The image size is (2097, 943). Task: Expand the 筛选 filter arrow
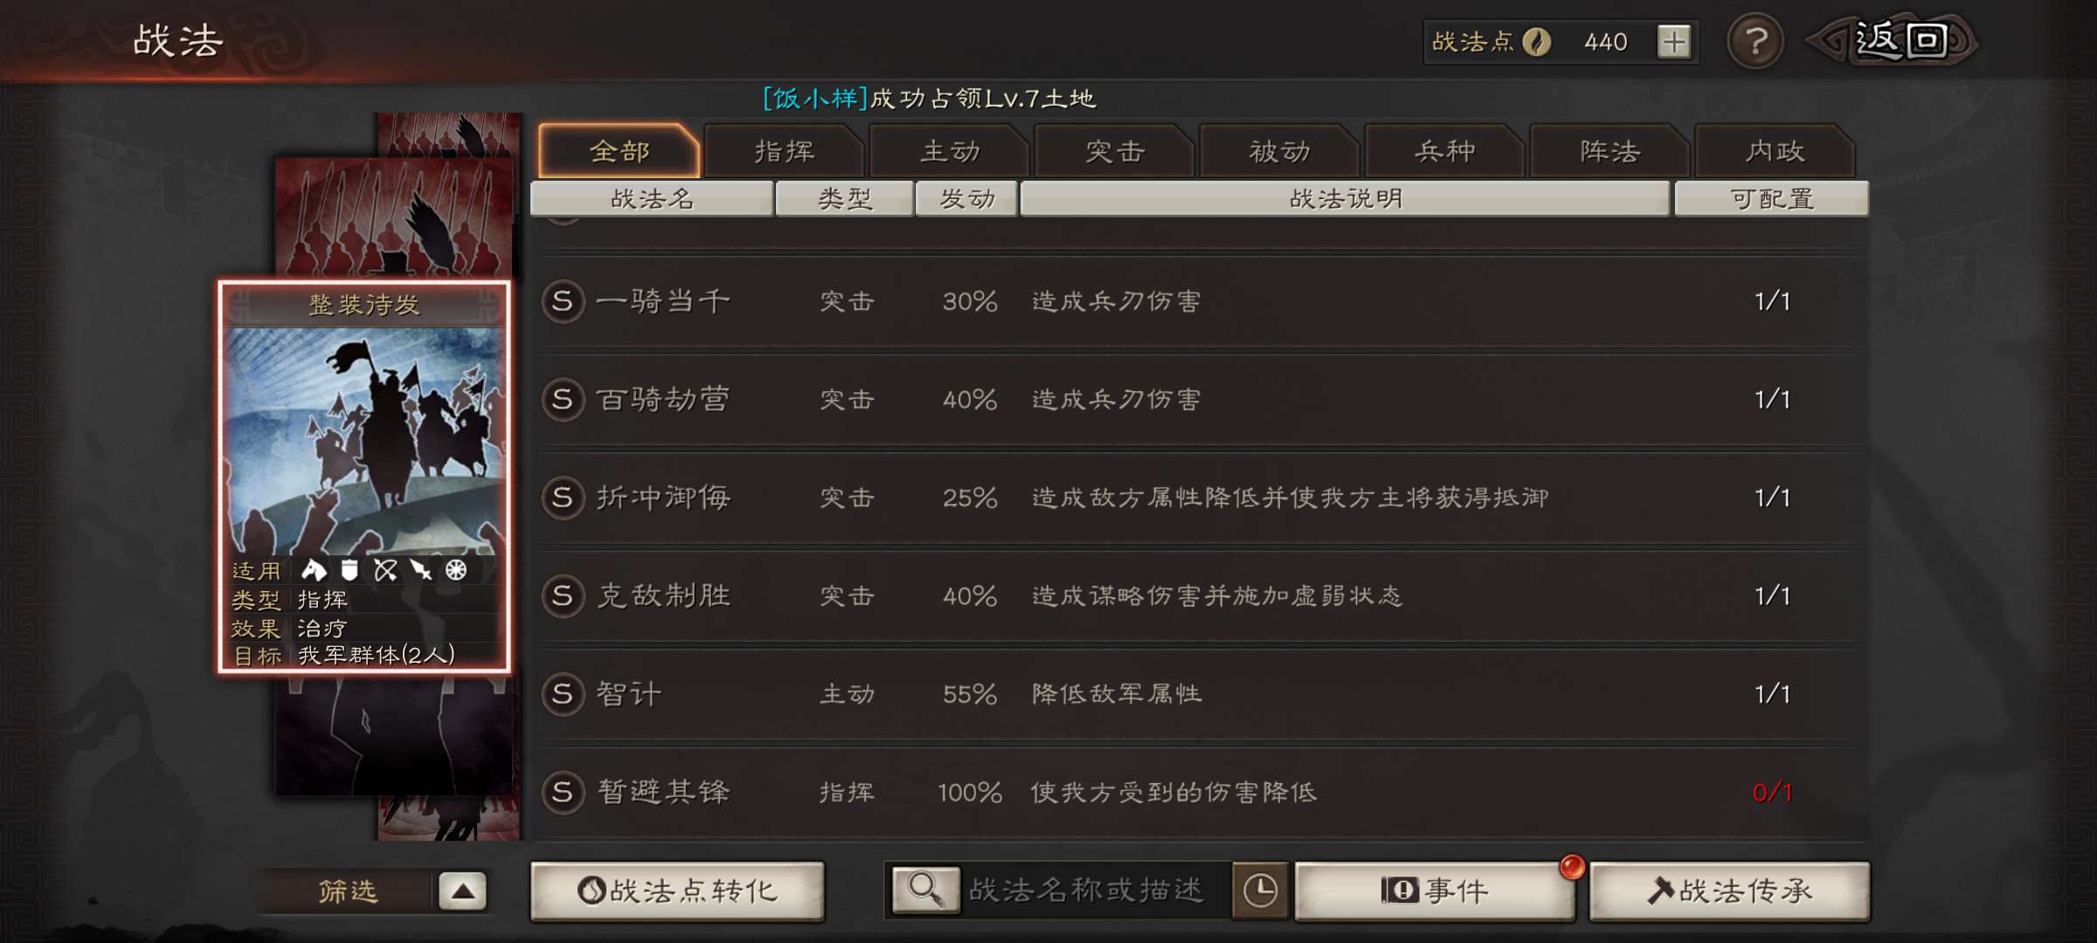click(462, 891)
